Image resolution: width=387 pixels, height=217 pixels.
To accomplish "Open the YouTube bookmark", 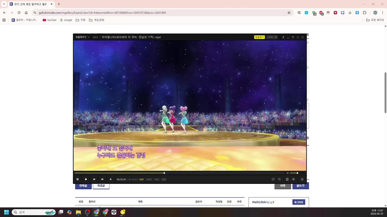I will pos(50,20).
